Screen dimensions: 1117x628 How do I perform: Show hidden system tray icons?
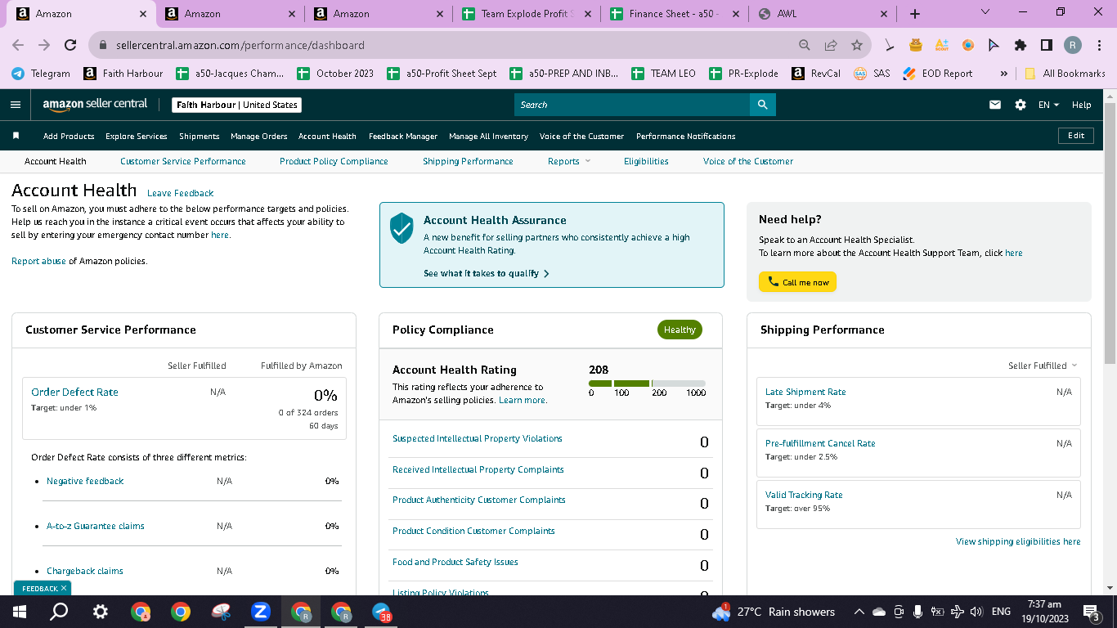click(x=859, y=612)
